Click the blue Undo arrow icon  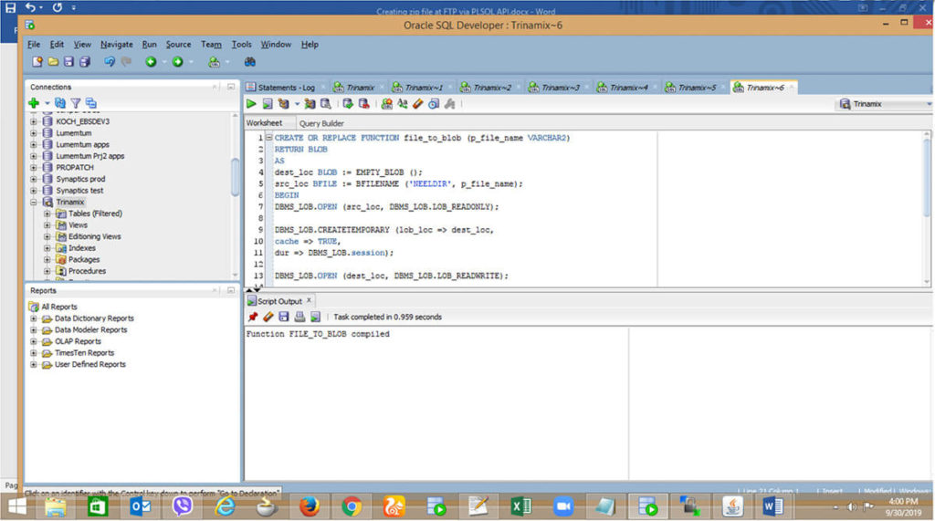(x=110, y=61)
